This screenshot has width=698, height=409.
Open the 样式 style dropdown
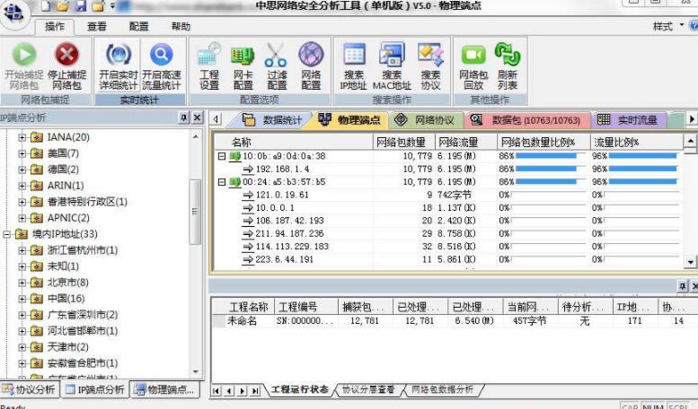(x=667, y=26)
